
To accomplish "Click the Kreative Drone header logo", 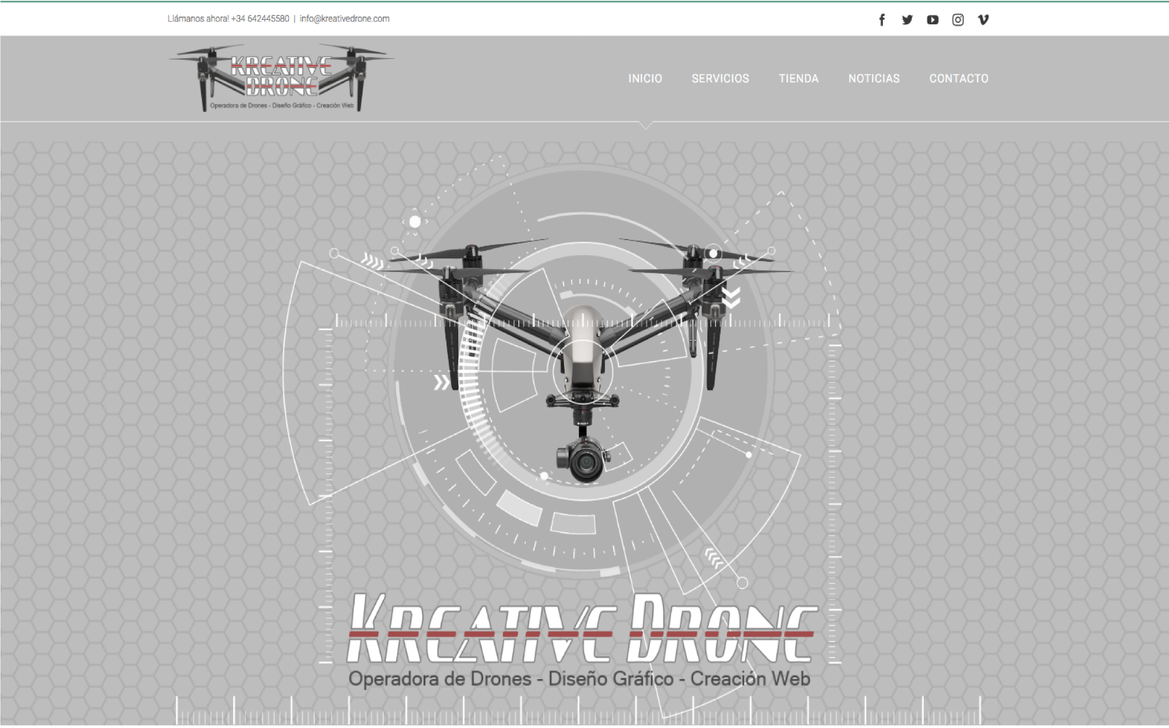I will coord(281,78).
